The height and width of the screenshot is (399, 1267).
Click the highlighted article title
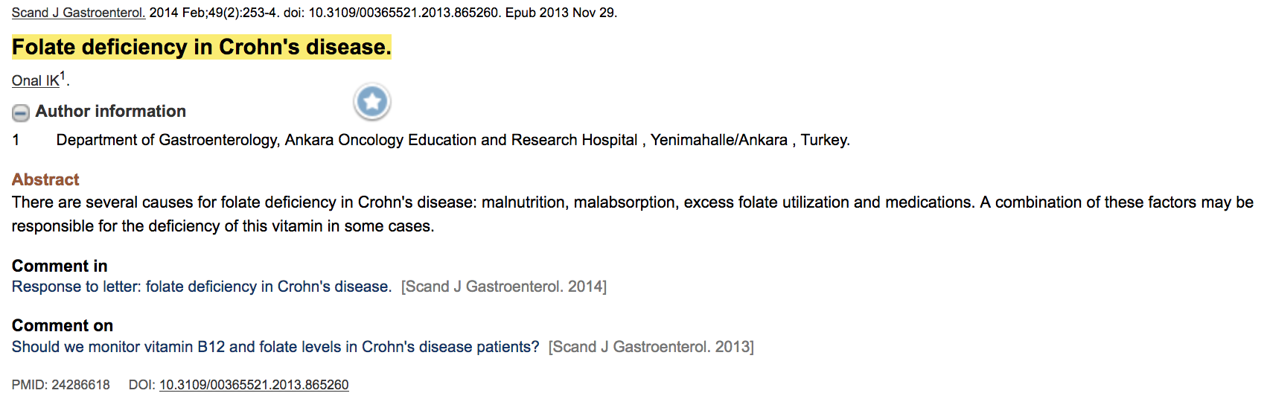201,48
